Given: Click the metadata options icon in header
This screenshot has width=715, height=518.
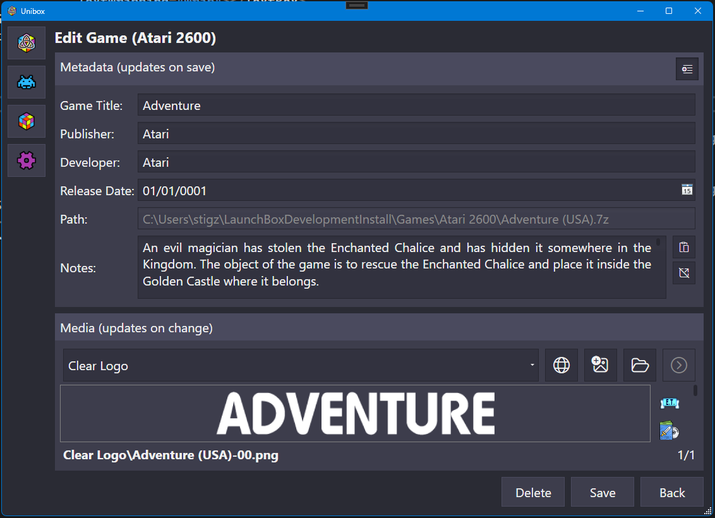Looking at the screenshot, I should (x=687, y=69).
